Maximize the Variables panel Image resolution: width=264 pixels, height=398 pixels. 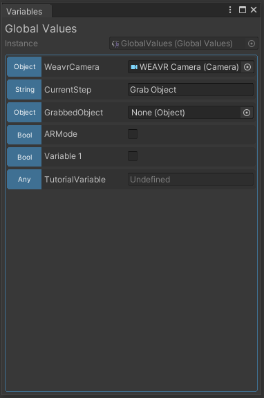[243, 10]
